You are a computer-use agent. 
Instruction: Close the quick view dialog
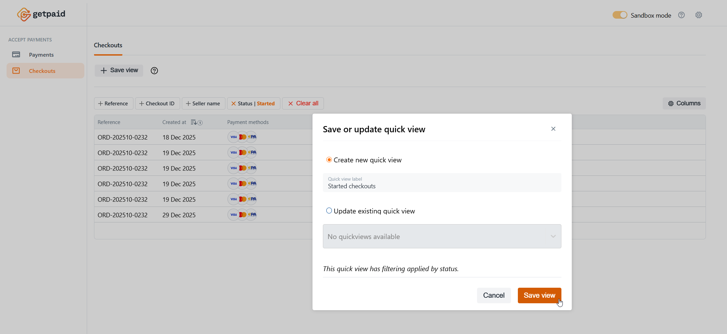(553, 129)
